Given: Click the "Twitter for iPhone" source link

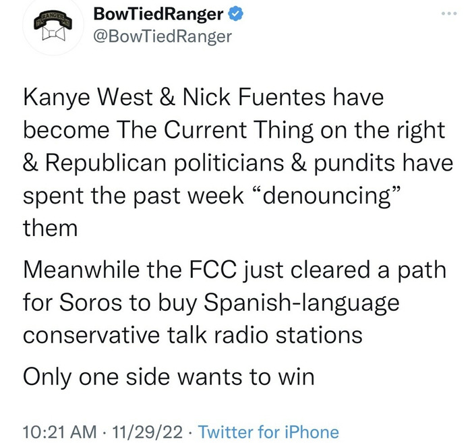Looking at the screenshot, I should click(270, 431).
